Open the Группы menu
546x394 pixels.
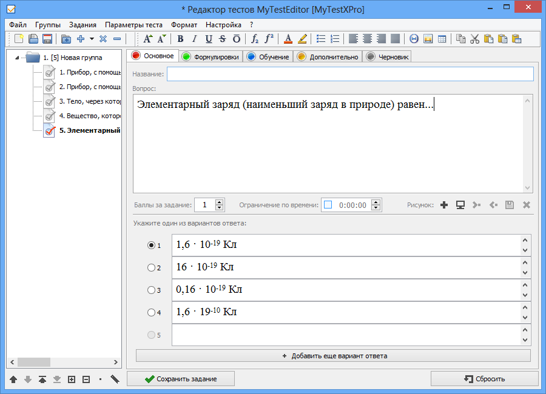point(48,25)
